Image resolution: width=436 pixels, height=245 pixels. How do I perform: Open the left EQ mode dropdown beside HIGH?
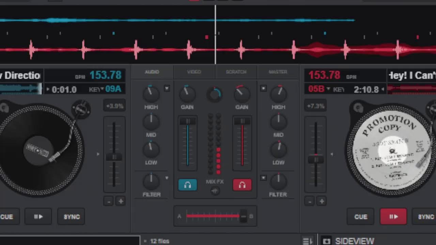(167, 88)
